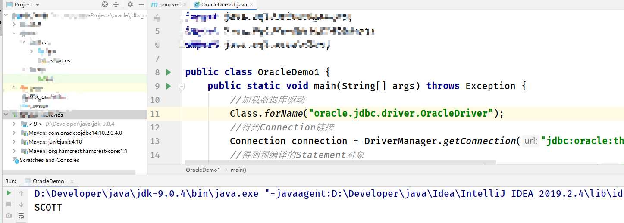
Task: Click the Exception keyword on line 9
Action: [491, 86]
